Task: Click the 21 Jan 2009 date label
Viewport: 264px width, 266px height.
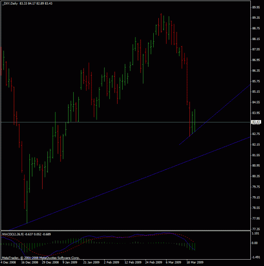Action: coord(92,262)
